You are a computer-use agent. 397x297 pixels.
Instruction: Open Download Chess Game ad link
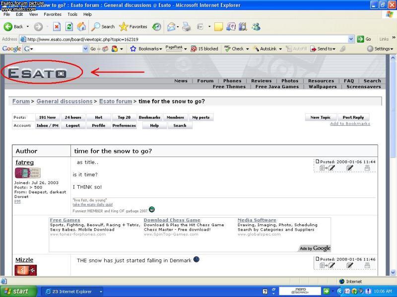tap(172, 220)
